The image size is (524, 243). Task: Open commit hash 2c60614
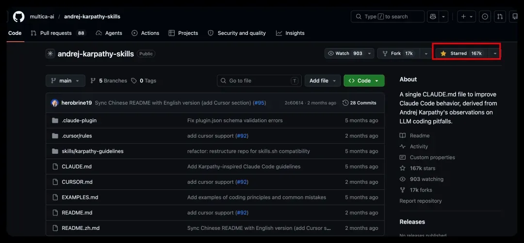[x=294, y=103]
